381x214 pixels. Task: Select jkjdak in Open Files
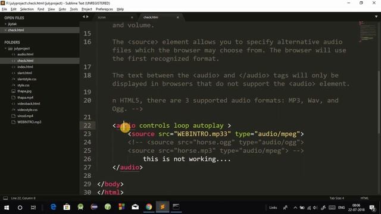[12, 24]
